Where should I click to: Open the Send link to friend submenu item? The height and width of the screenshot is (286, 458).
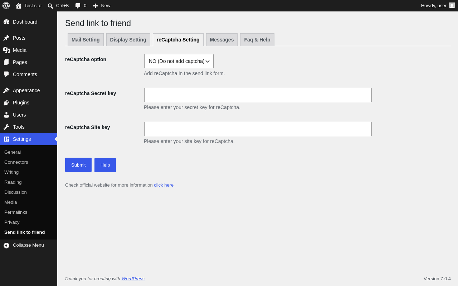25,232
